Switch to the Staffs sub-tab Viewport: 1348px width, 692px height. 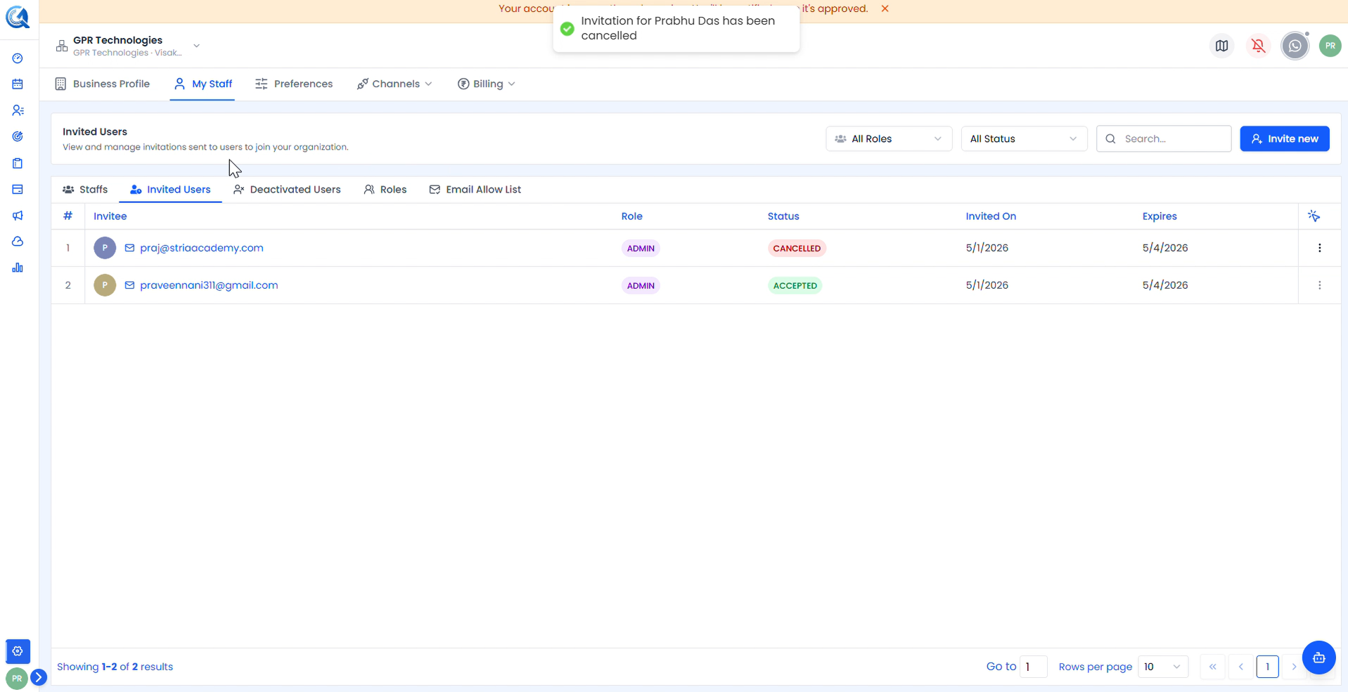85,190
